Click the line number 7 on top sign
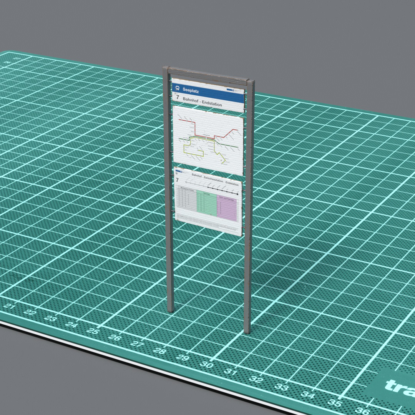Viewport: 415px width, 415px height. pos(178,97)
